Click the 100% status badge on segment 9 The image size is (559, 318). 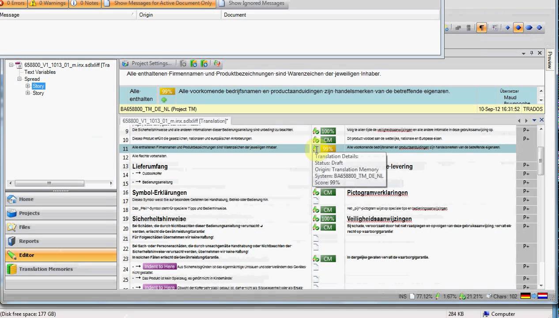tap(328, 131)
